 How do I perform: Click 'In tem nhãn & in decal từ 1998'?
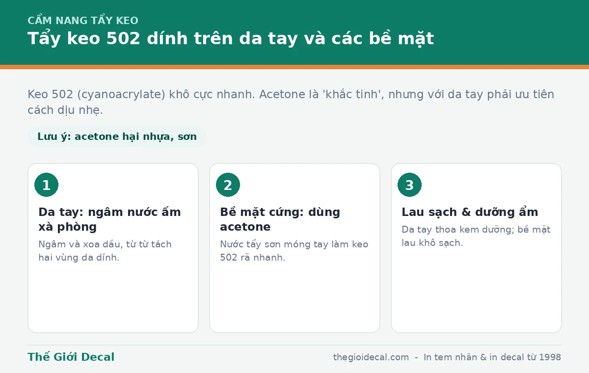(x=492, y=357)
